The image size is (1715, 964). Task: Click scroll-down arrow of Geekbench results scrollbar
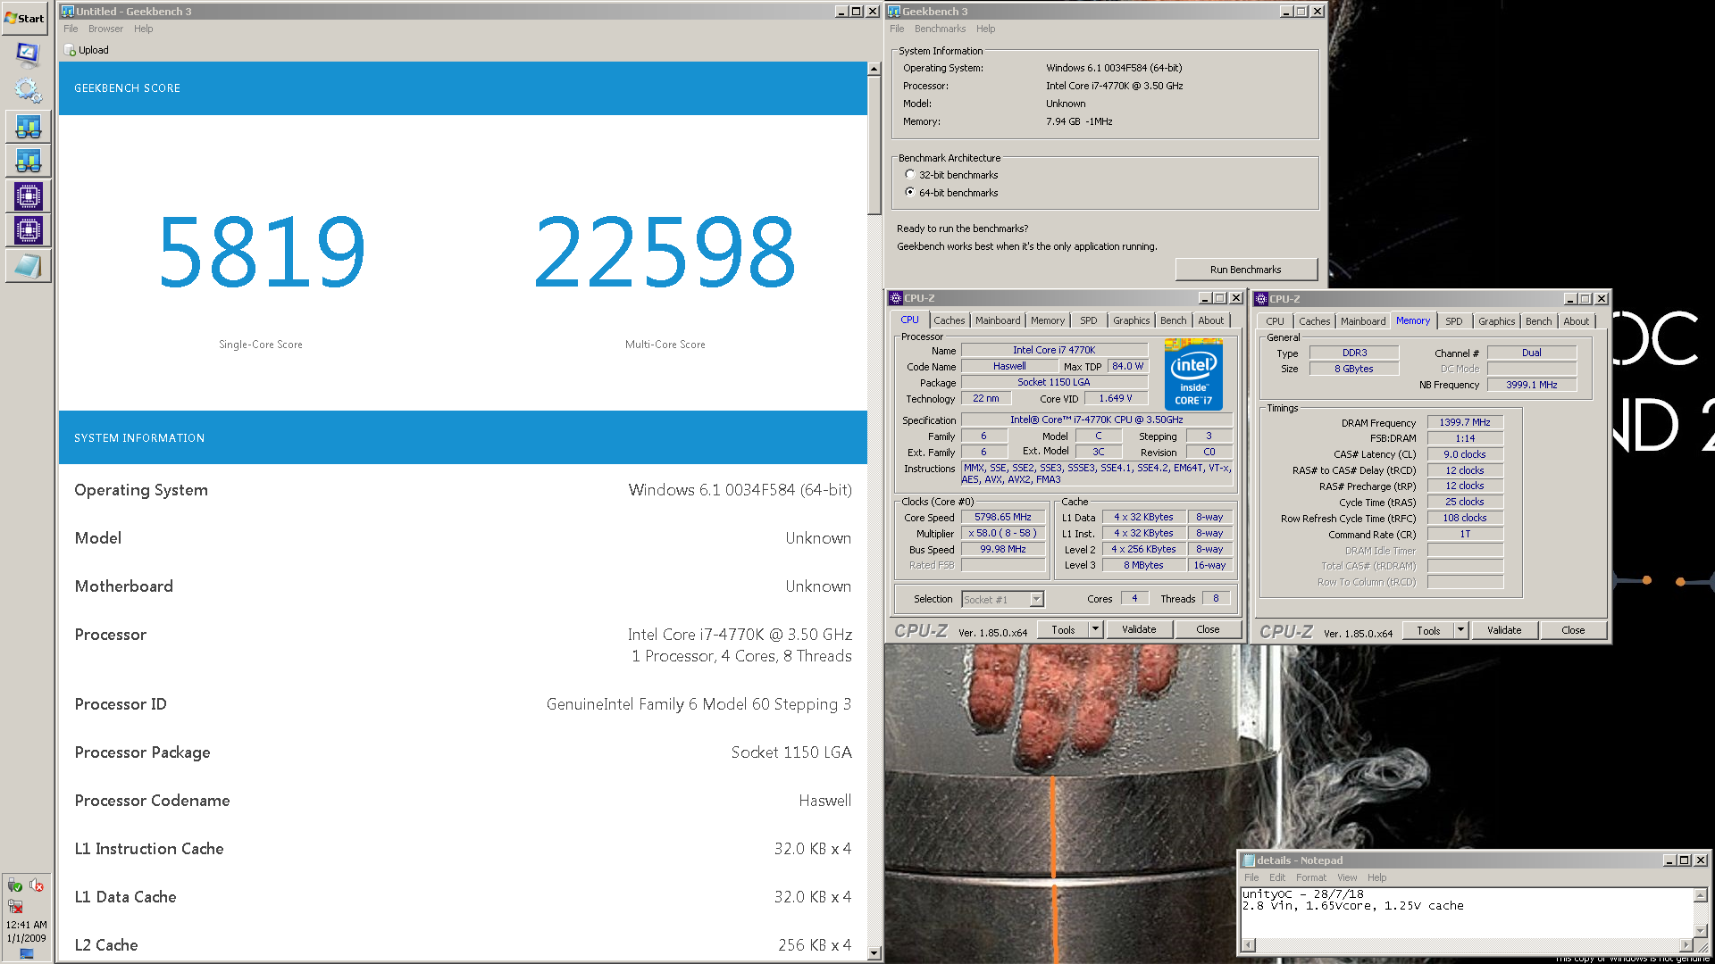click(874, 953)
